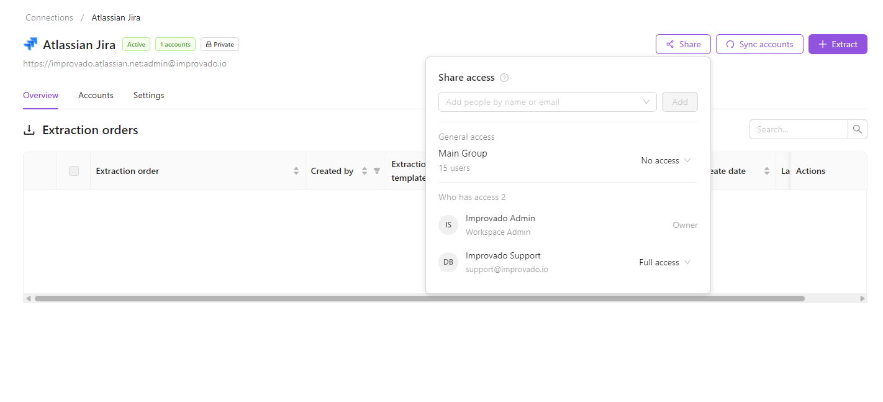Click the Improvado Admin name
Screen dimensions: 883x402
(x=500, y=218)
